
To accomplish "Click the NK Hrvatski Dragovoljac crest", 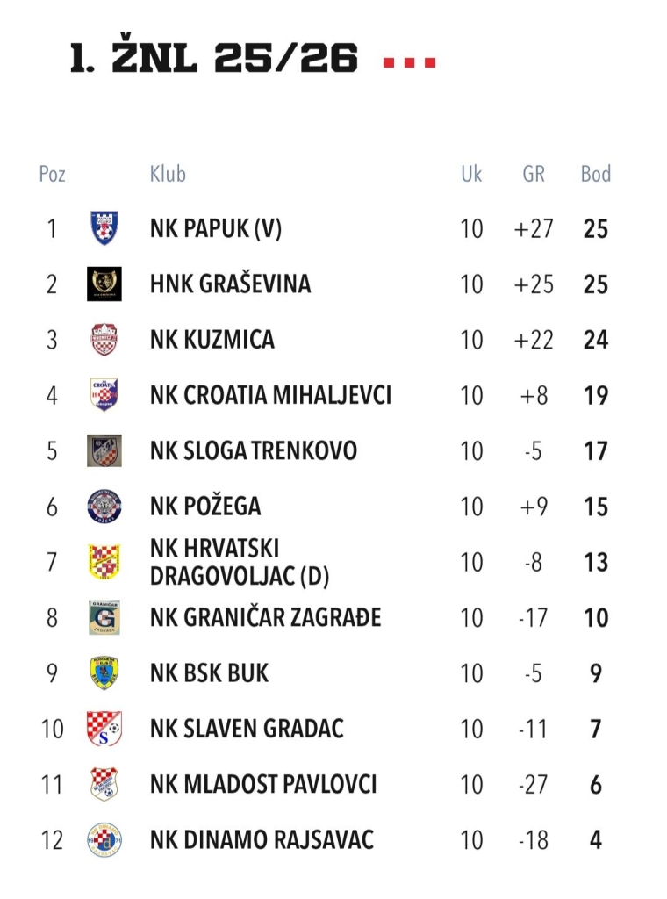I will pos(104,562).
